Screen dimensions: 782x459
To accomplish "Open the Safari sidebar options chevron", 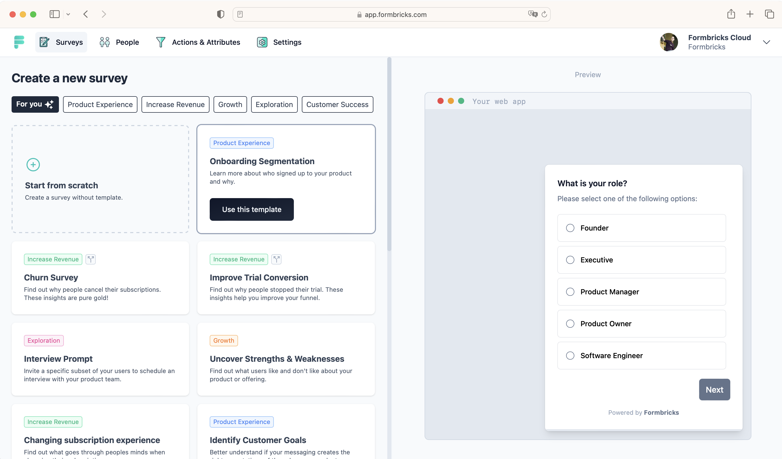I will click(68, 14).
